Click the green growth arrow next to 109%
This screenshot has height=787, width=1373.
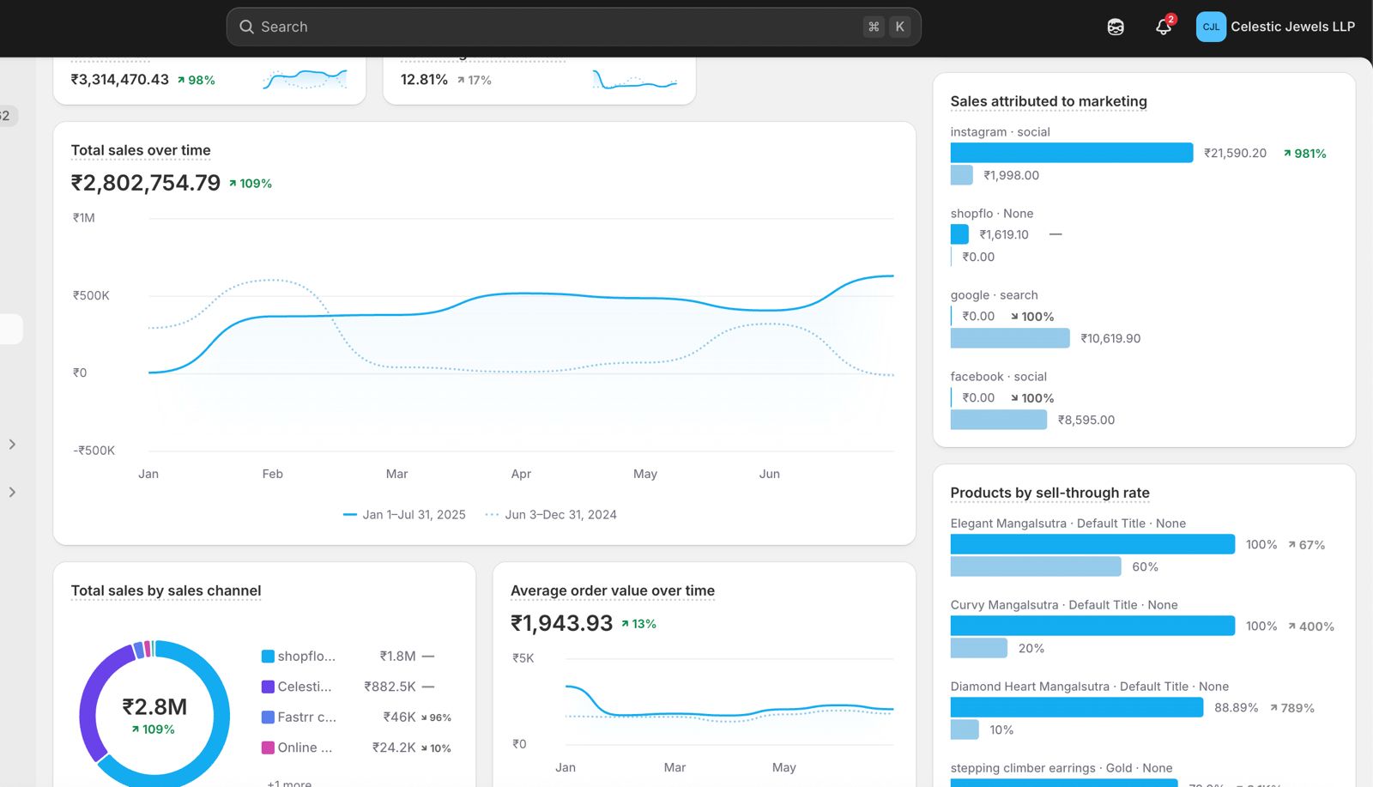click(x=232, y=182)
